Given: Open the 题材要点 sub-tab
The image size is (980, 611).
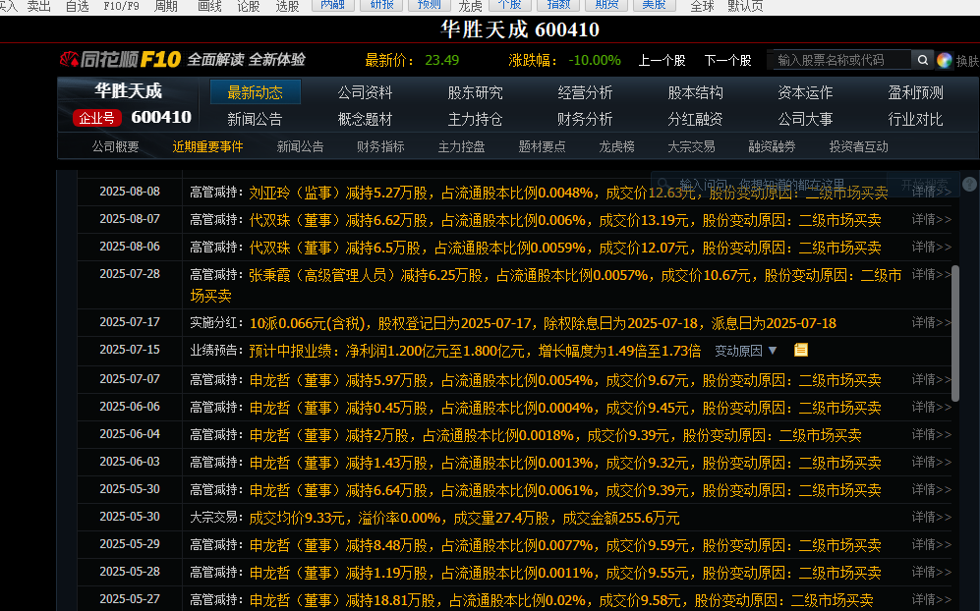Looking at the screenshot, I should [542, 146].
